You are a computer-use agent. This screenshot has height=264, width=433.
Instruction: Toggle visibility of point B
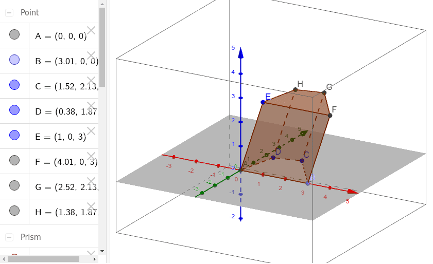click(x=14, y=60)
